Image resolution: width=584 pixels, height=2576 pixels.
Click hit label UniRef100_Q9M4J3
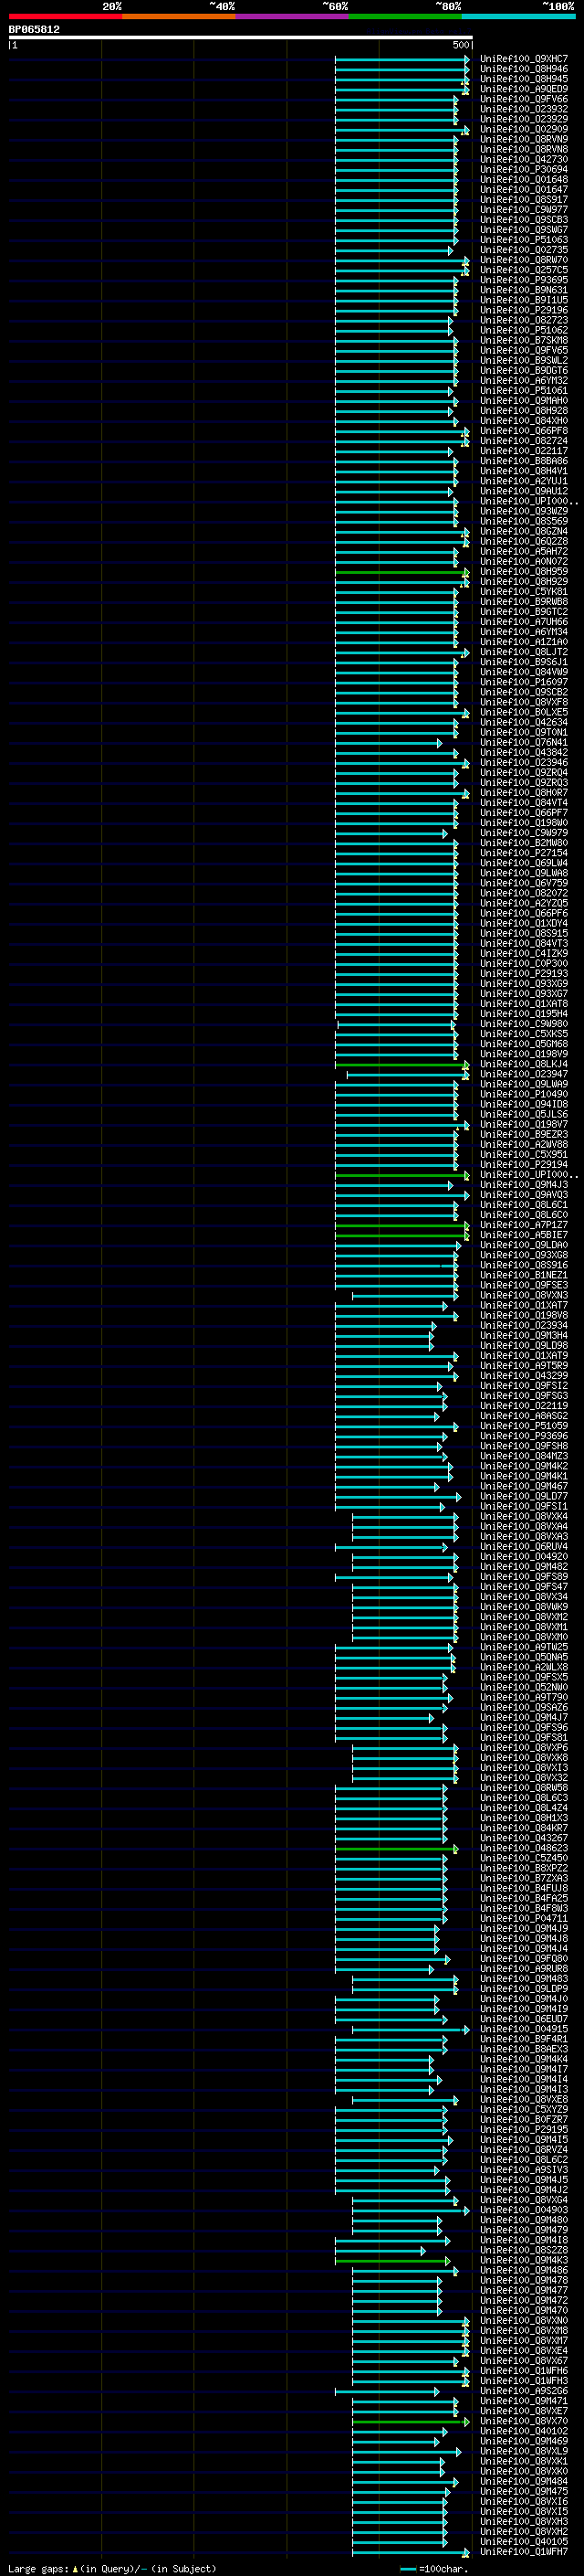524,1185
